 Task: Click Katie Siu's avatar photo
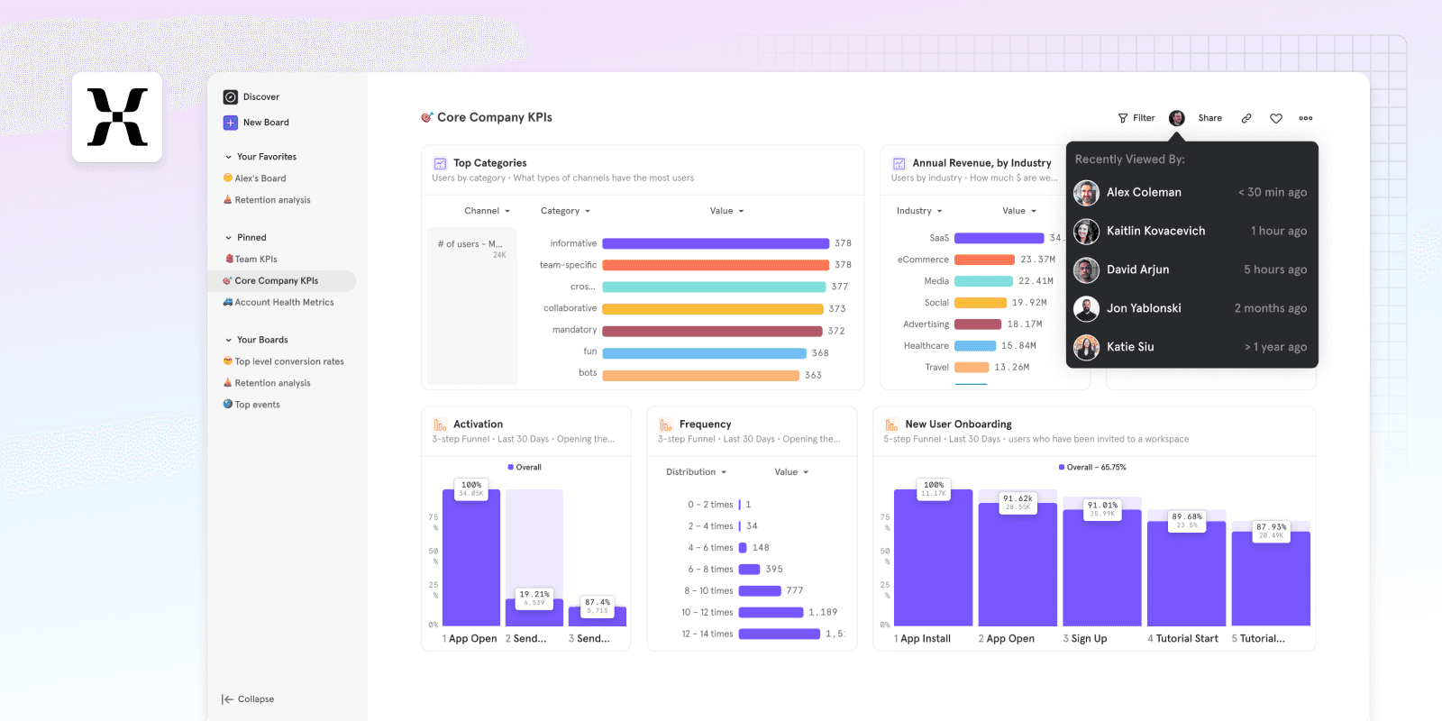pos(1087,347)
